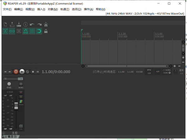
Task: Zoom out horizontally with the minus button
Action: pos(179,66)
